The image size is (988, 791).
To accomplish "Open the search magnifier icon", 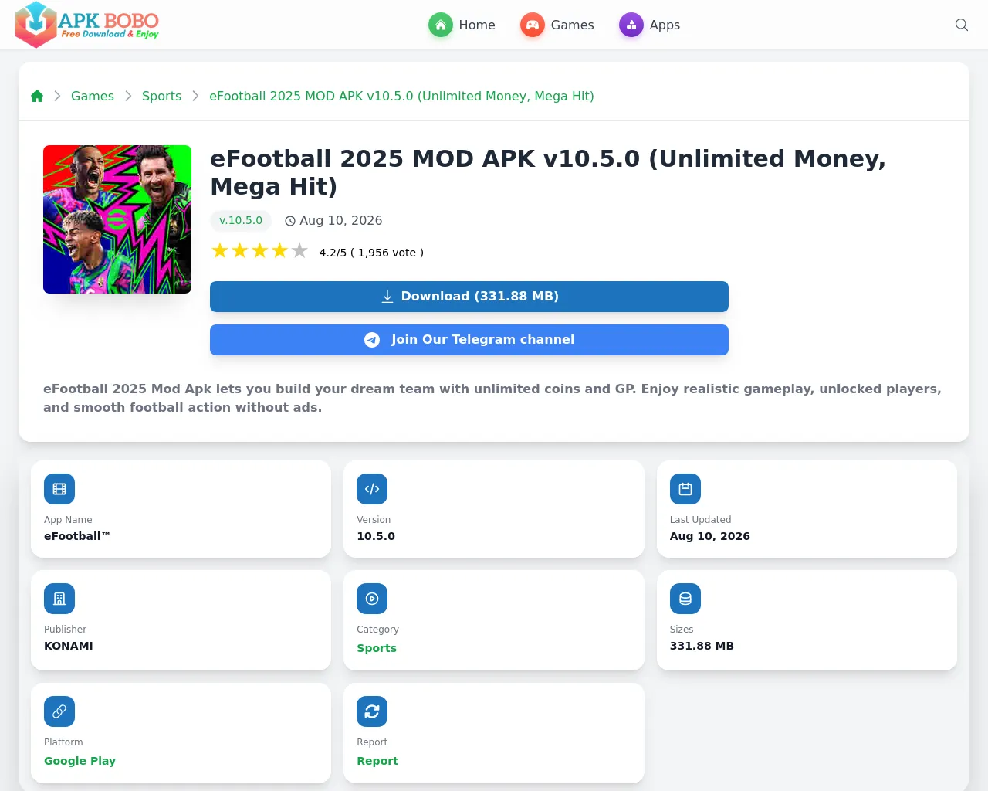I will (x=962, y=25).
